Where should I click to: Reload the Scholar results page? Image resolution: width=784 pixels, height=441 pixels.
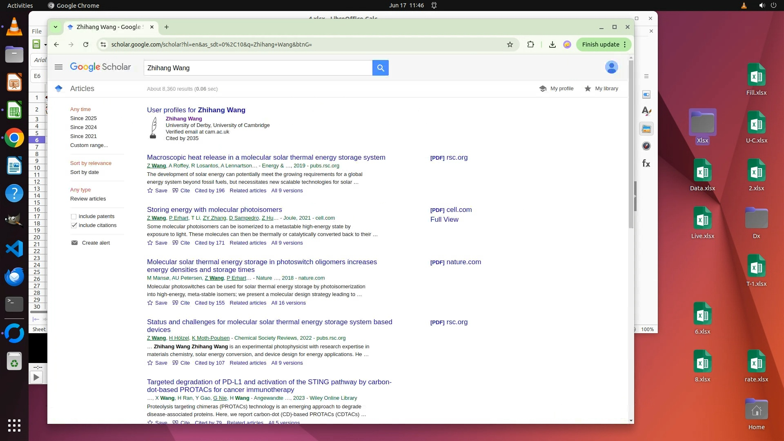[86, 45]
